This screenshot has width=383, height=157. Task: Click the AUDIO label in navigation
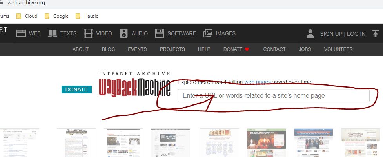click(140, 33)
